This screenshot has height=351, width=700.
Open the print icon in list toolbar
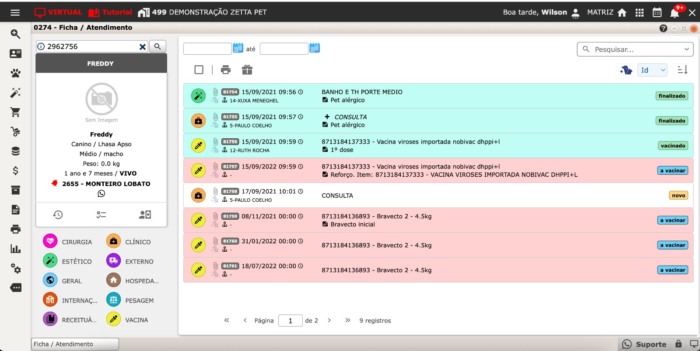(226, 70)
